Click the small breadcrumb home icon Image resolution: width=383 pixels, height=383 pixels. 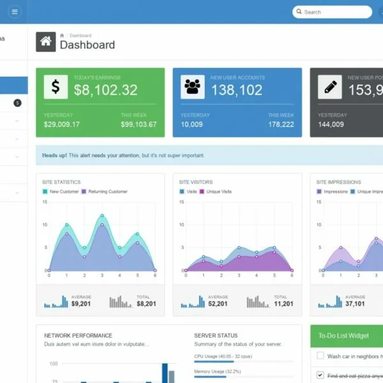62,36
